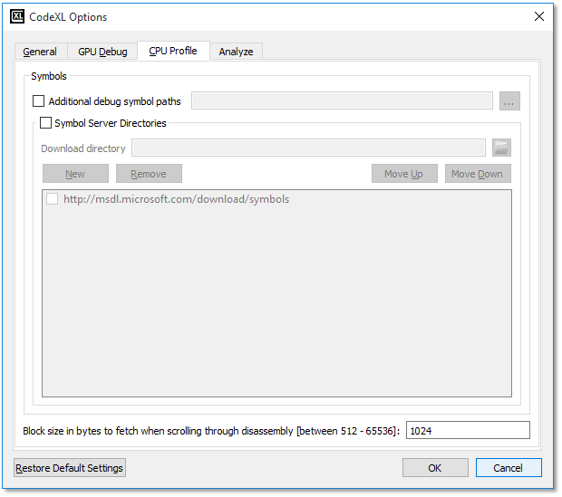Viewport: 562px width, 497px height.
Task: Close the CodeXL Options dialog
Action: coord(539,16)
